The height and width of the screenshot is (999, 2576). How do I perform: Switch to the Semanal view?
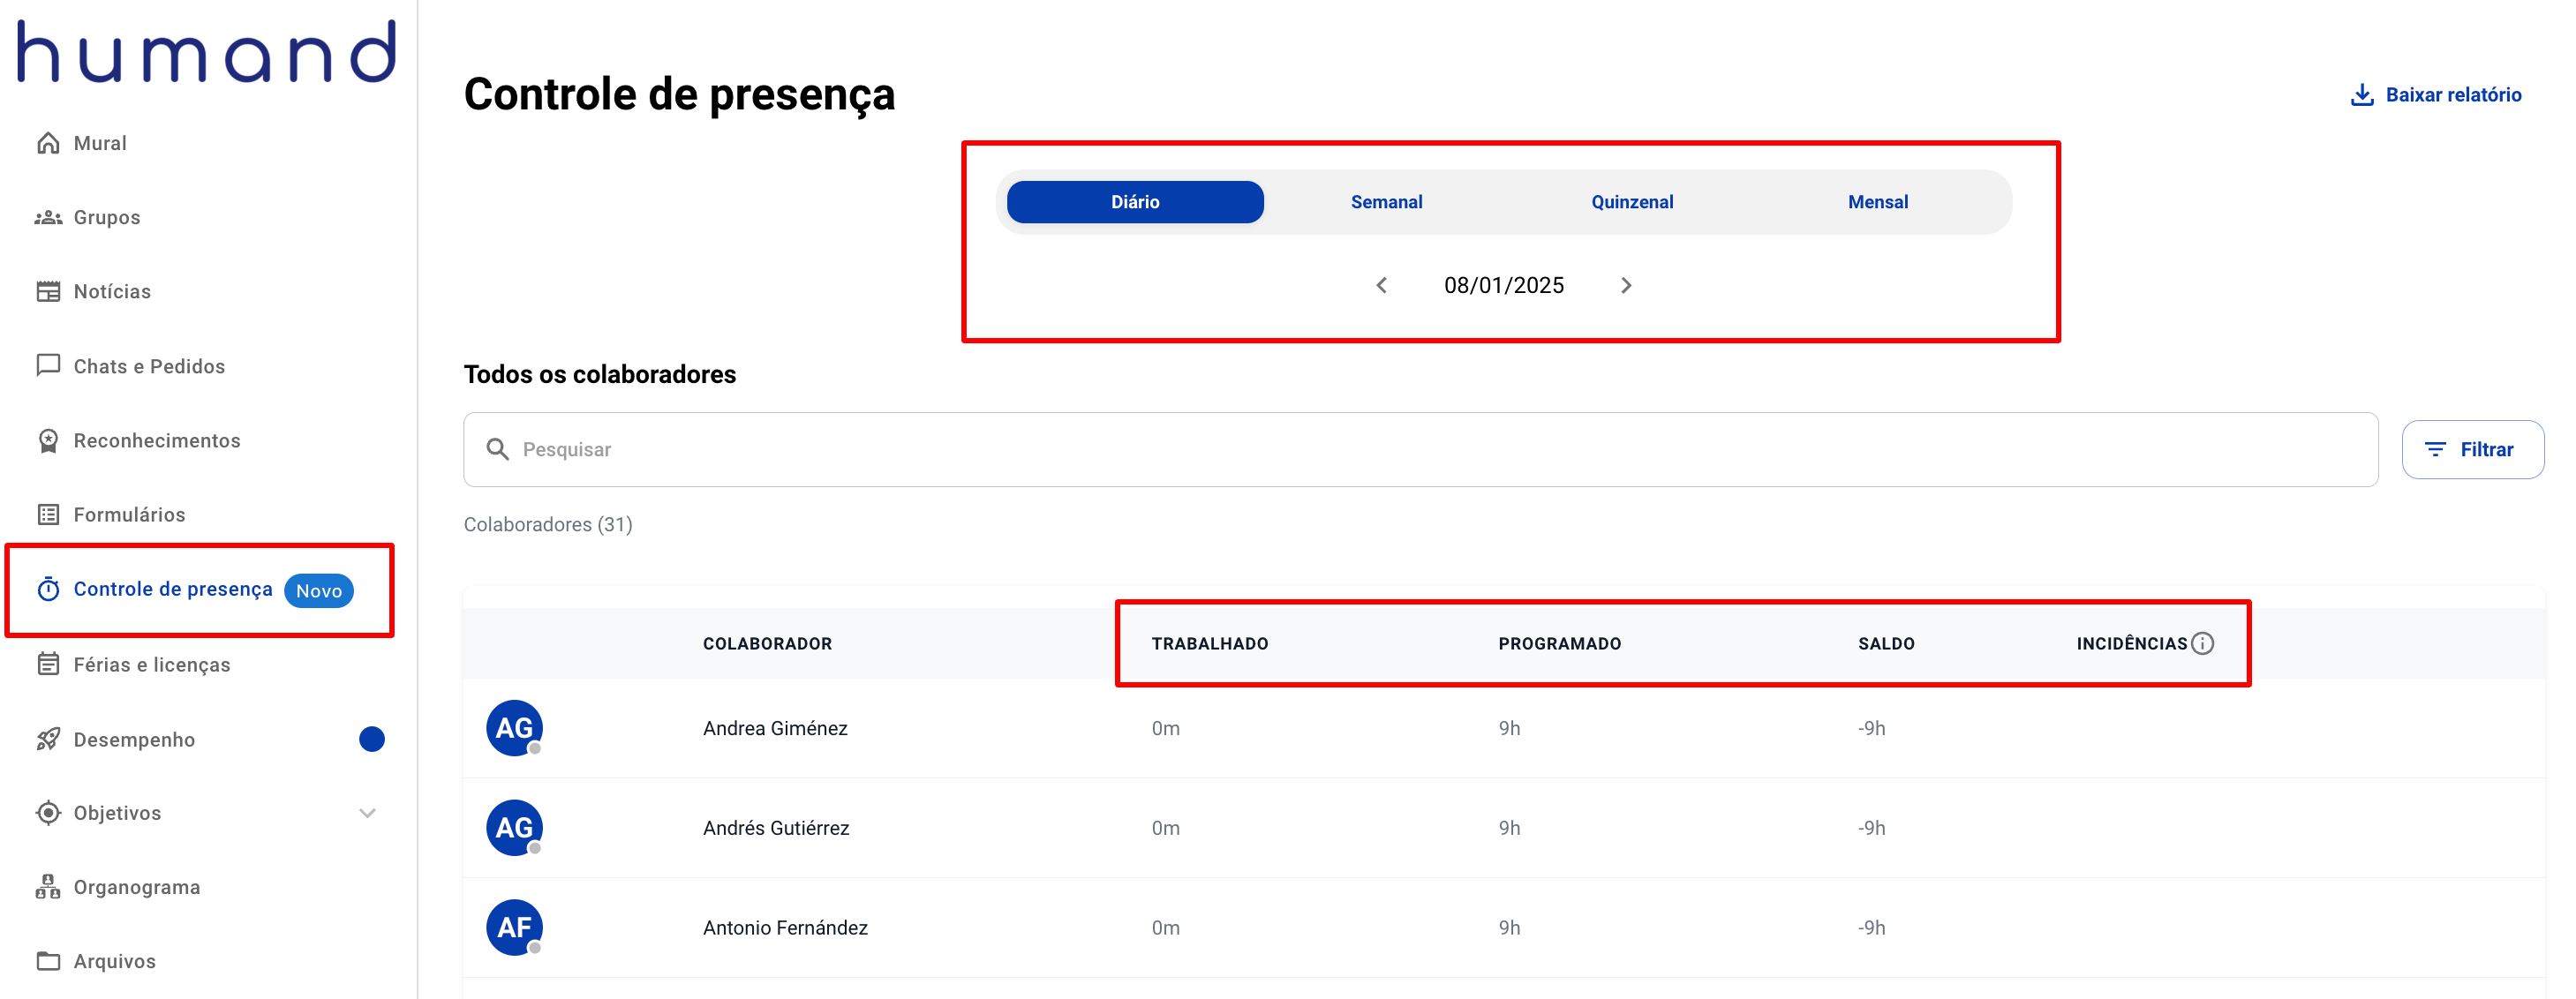pos(1386,202)
